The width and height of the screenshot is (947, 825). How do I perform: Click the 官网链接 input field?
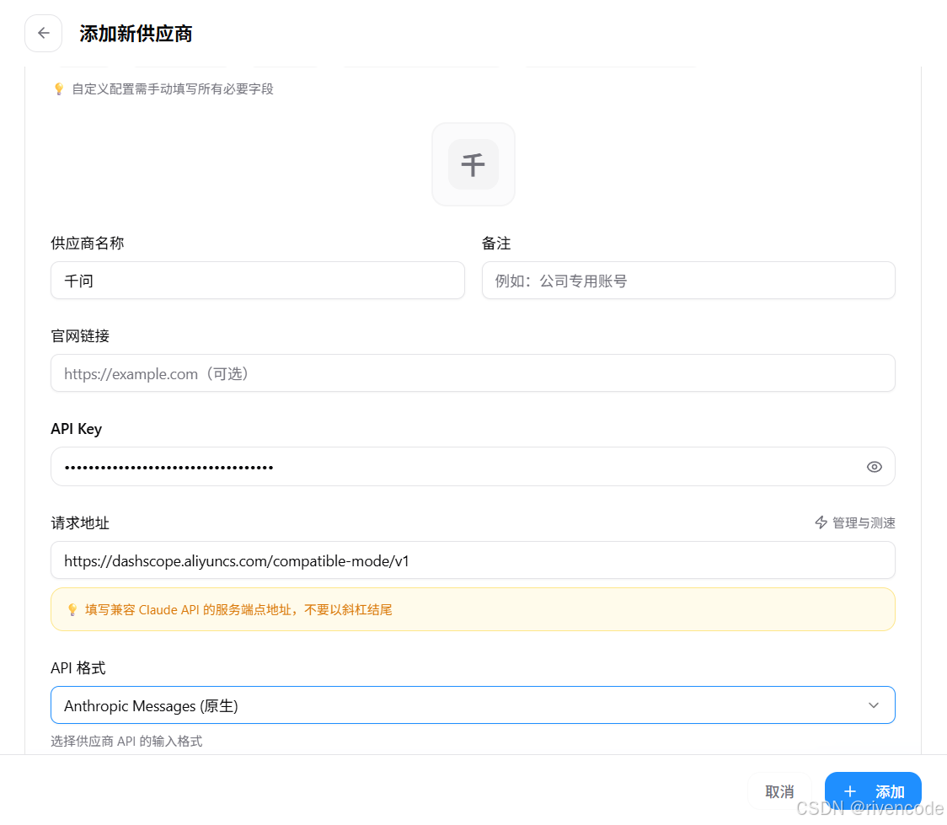(x=473, y=373)
